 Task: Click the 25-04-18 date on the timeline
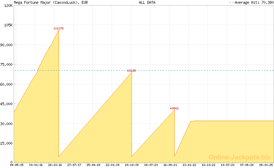pyautogui.click(x=93, y=165)
